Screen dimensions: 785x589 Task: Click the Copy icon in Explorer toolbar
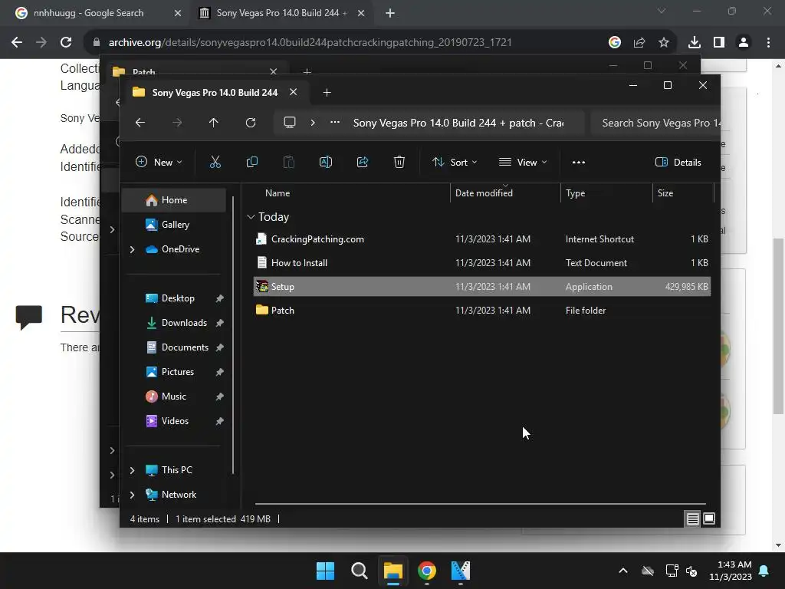[x=251, y=162]
